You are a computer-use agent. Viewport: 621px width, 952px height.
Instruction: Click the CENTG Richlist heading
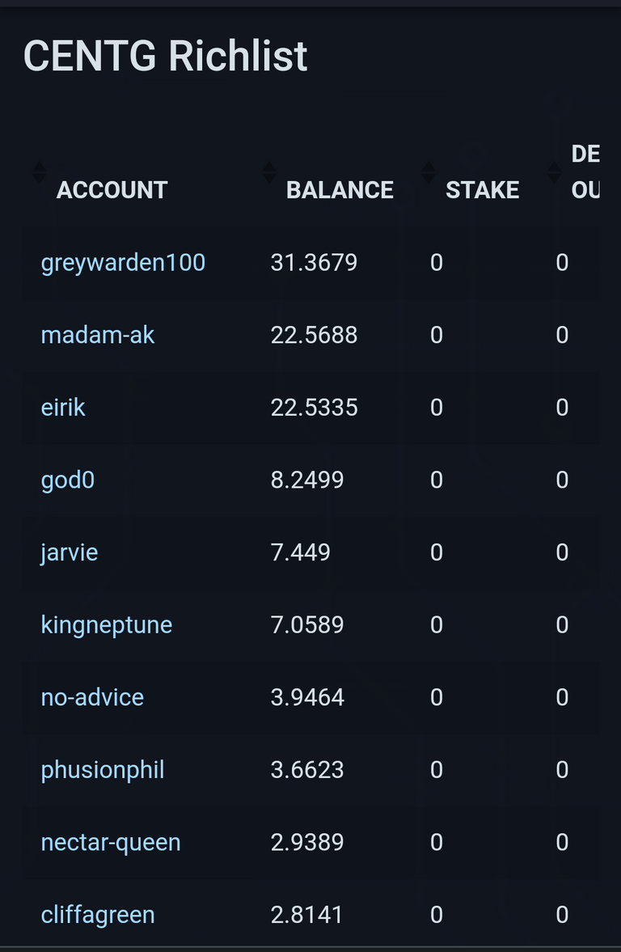coord(166,57)
